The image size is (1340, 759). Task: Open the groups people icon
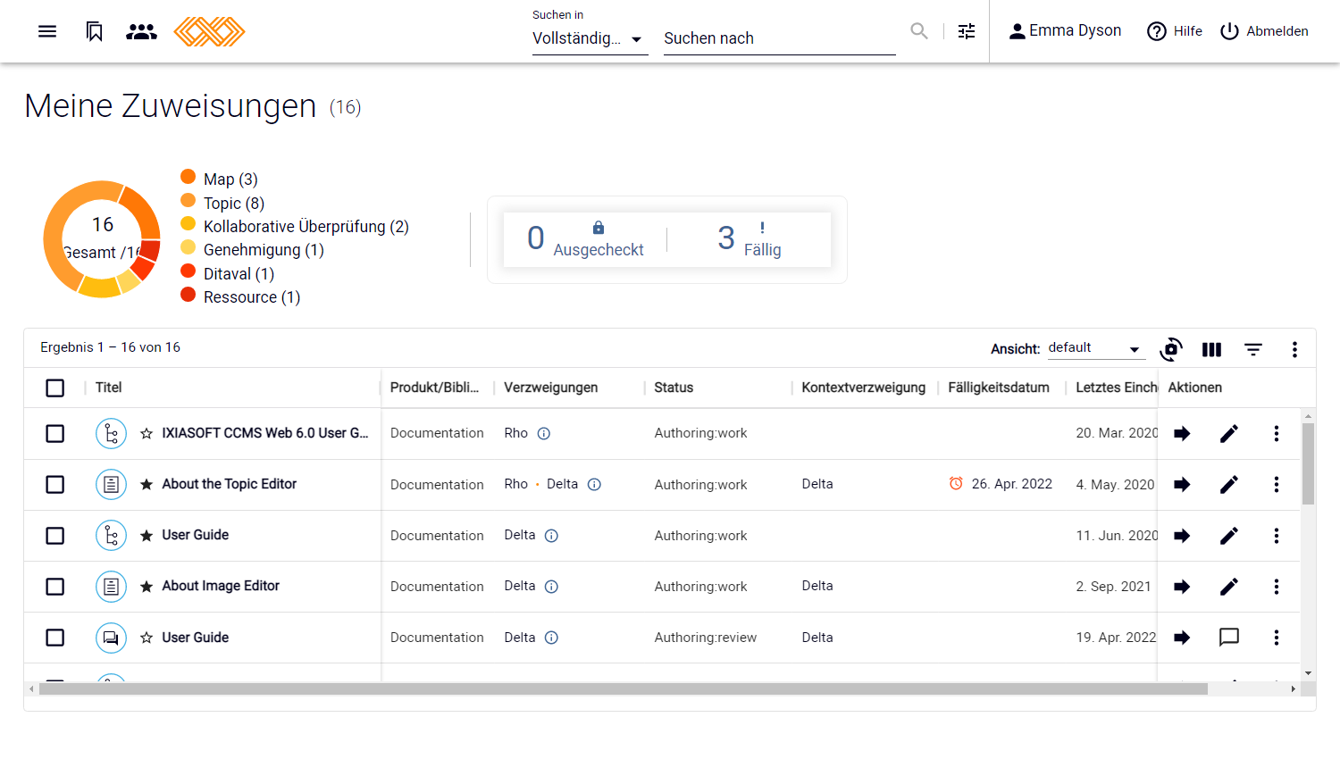(141, 31)
